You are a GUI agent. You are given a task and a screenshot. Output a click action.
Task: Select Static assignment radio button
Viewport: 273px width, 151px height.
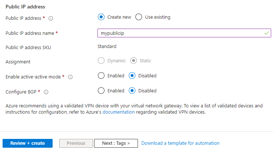click(134, 61)
